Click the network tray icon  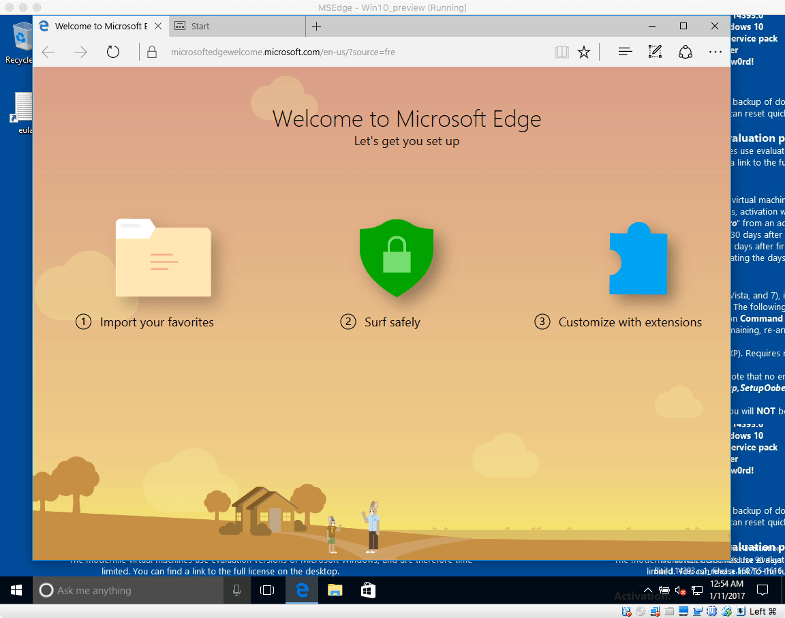tap(697, 591)
